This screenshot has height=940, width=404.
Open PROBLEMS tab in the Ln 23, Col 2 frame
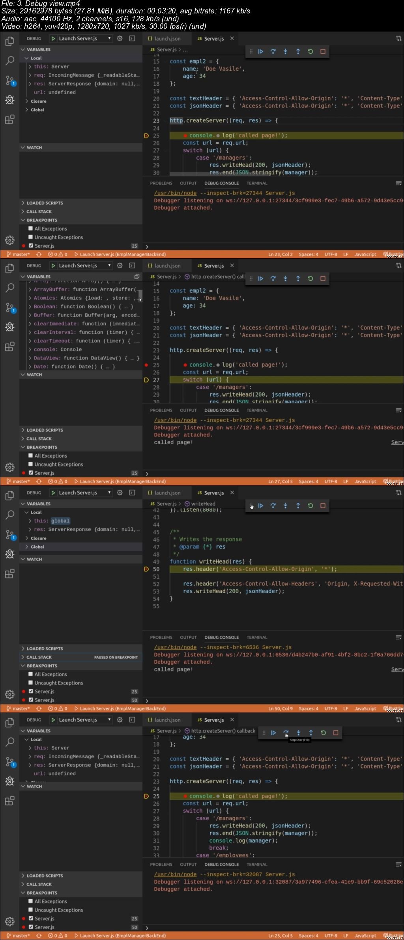tap(161, 183)
